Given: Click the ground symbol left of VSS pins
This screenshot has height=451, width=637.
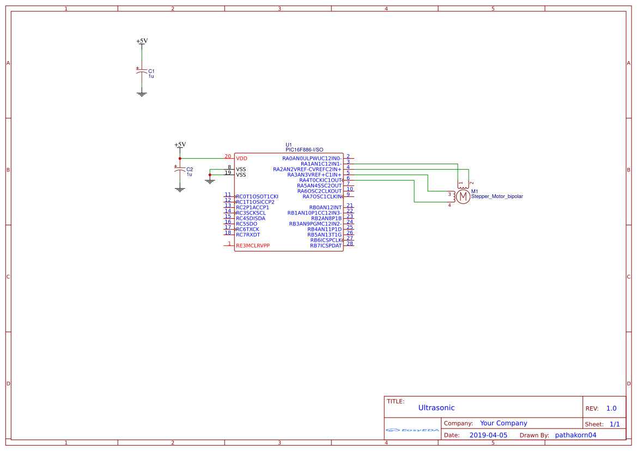Looking at the screenshot, I should coord(210,181).
